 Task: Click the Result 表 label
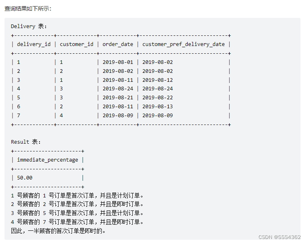pyautogui.click(x=26, y=142)
